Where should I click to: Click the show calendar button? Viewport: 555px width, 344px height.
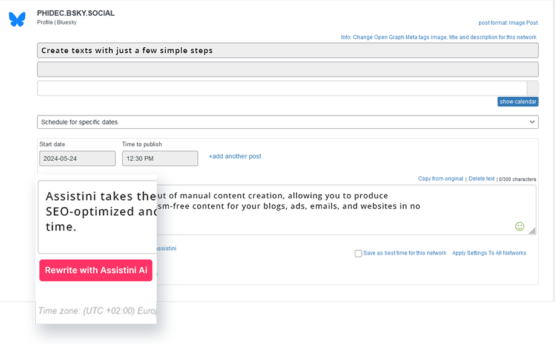(x=518, y=102)
